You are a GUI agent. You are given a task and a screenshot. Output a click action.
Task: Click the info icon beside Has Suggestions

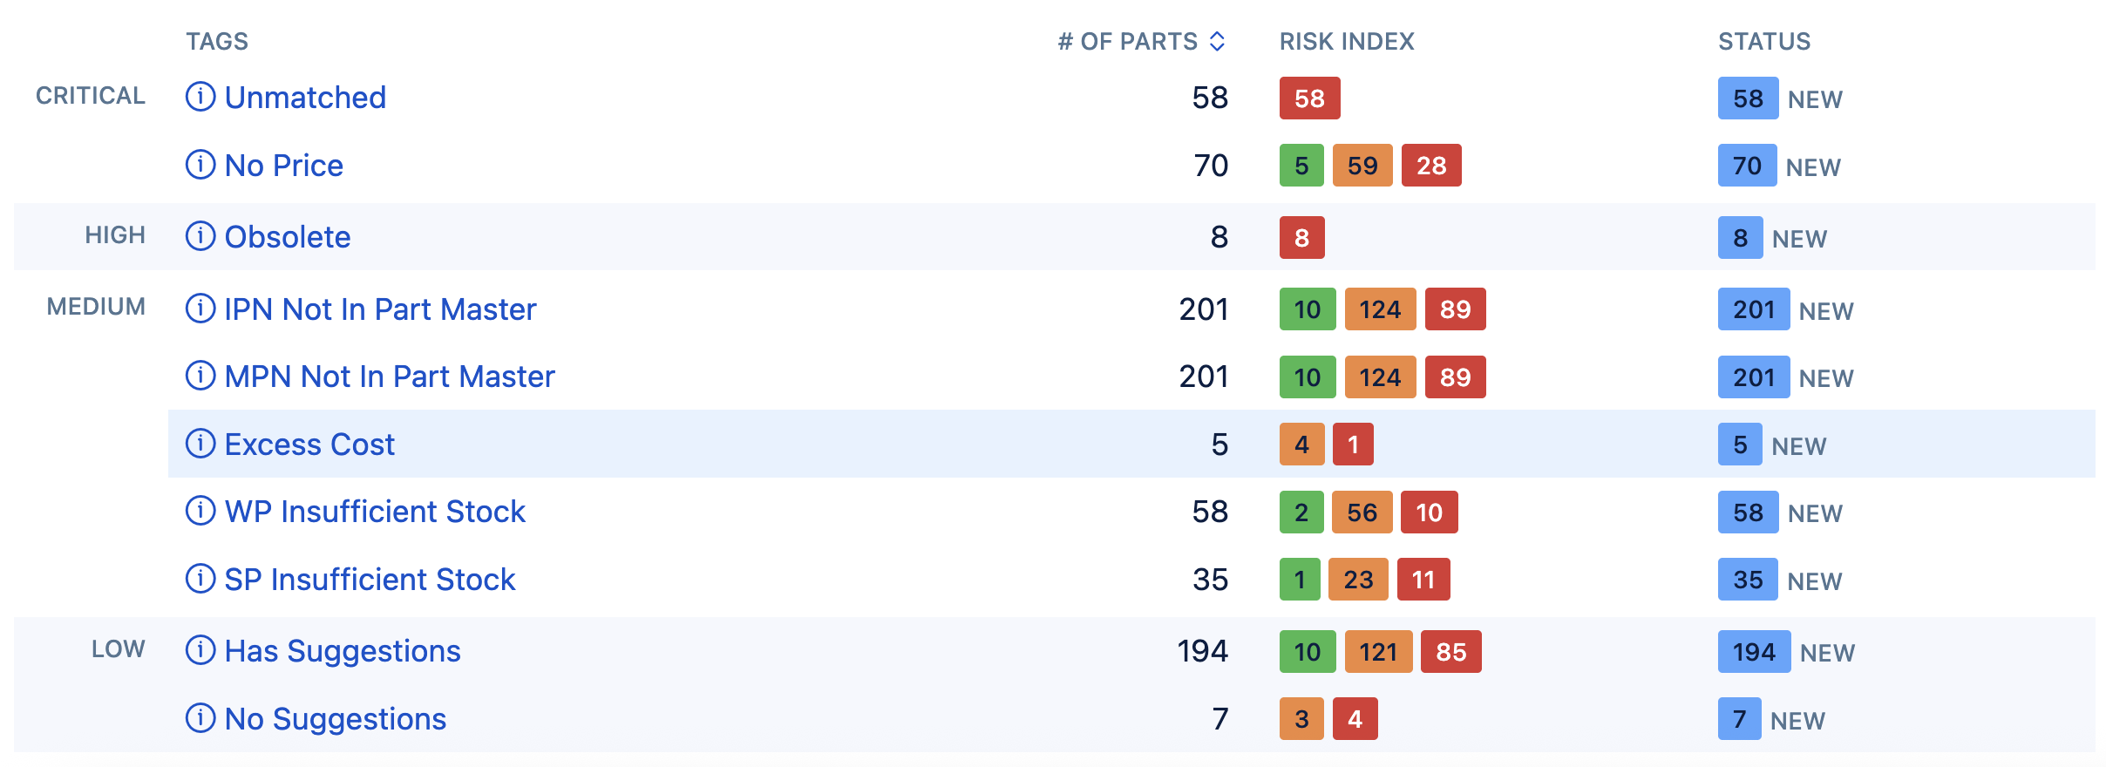(x=200, y=650)
